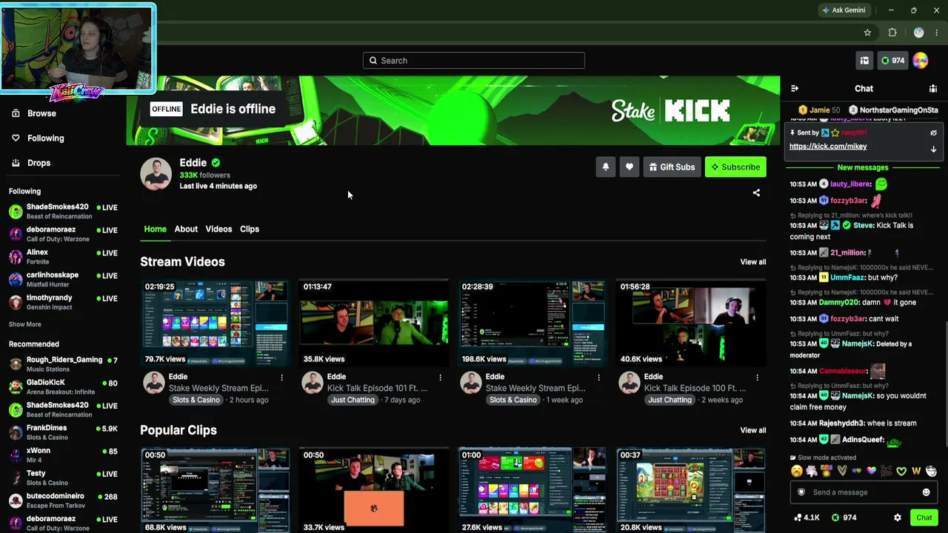Expand the followed channels with Show More
The image size is (948, 533).
point(25,324)
